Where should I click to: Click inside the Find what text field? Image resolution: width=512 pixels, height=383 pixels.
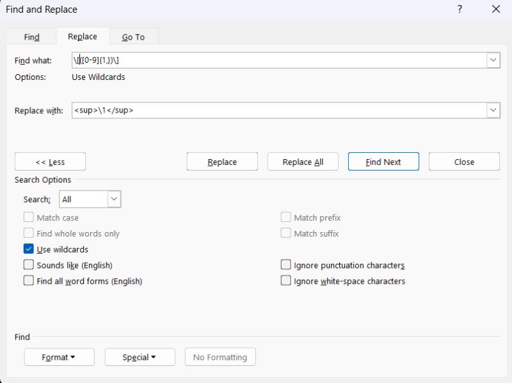point(279,60)
